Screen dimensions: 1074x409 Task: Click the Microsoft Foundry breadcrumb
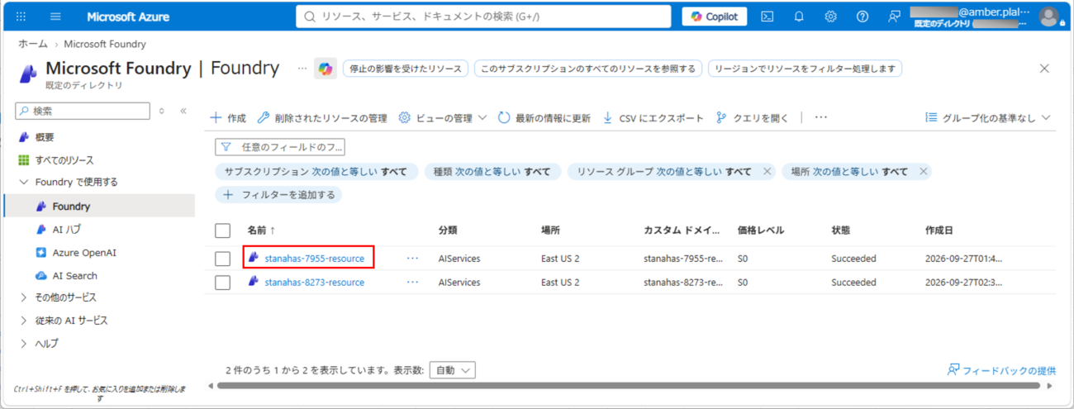click(105, 44)
